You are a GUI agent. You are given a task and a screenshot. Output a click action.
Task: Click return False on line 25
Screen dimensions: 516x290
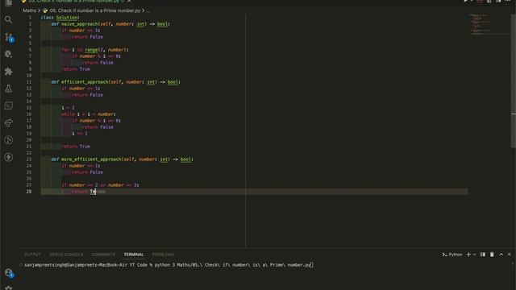click(88, 172)
